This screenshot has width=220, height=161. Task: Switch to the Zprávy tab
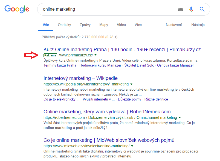pos(85,25)
